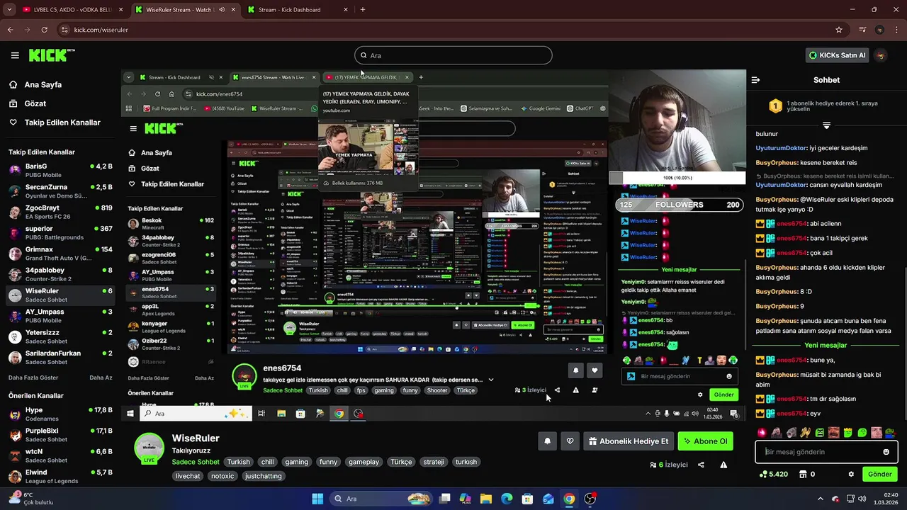Reload the page
Viewport: 907px width, 510px height.
[44, 30]
